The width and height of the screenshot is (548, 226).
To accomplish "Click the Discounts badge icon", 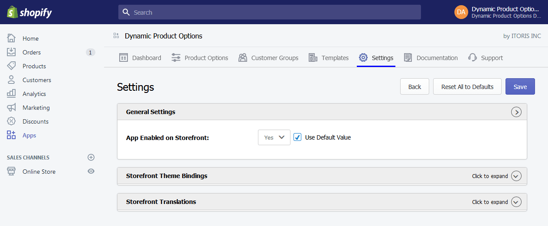I will (x=11, y=121).
